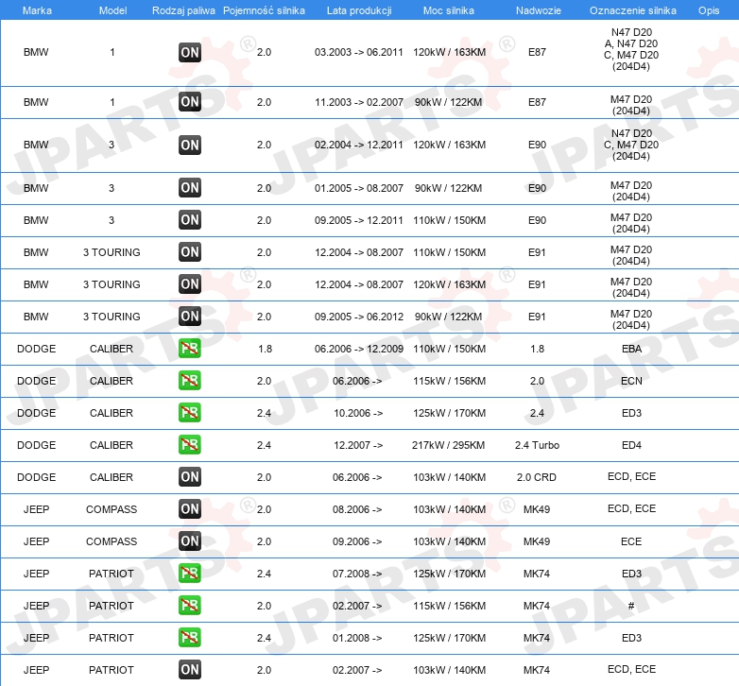
Task: Click the 07.2008 -> production date cell
Action: point(357,574)
